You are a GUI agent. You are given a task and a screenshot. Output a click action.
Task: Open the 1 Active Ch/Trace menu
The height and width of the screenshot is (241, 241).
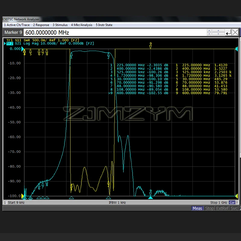tap(17, 25)
